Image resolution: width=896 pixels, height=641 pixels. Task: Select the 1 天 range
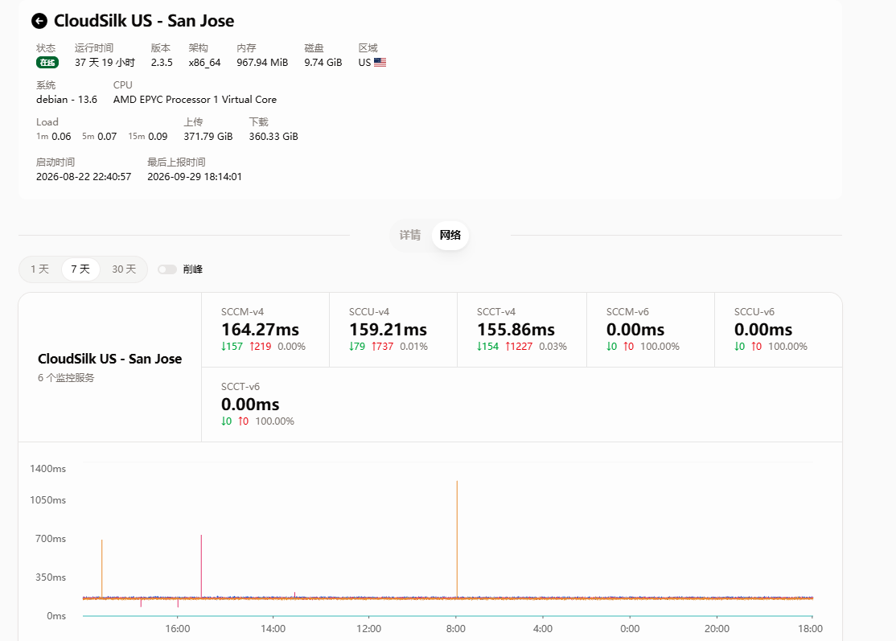pyautogui.click(x=40, y=269)
